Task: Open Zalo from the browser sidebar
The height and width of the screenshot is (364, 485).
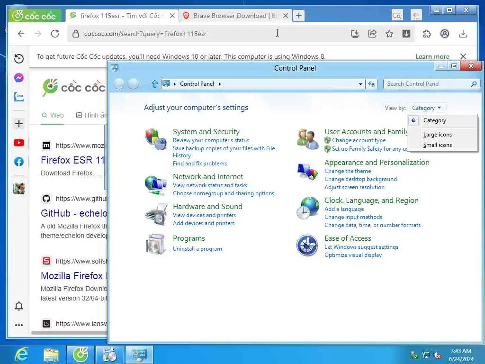Action: 19,97
